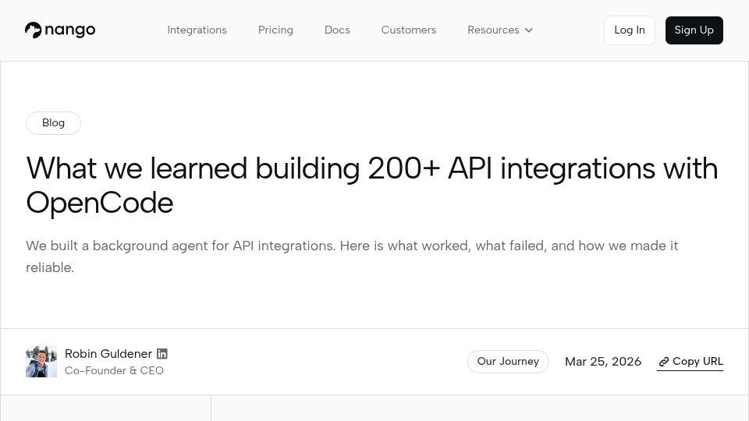The height and width of the screenshot is (421, 749).
Task: Click the article title about 200+ API integrations
Action: click(372, 186)
